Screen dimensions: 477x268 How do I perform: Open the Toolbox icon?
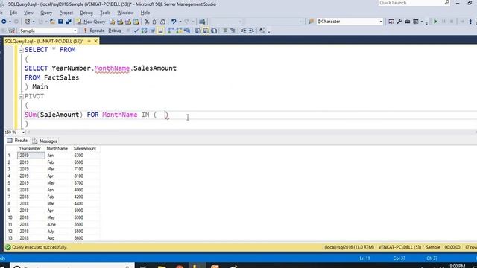point(408,22)
